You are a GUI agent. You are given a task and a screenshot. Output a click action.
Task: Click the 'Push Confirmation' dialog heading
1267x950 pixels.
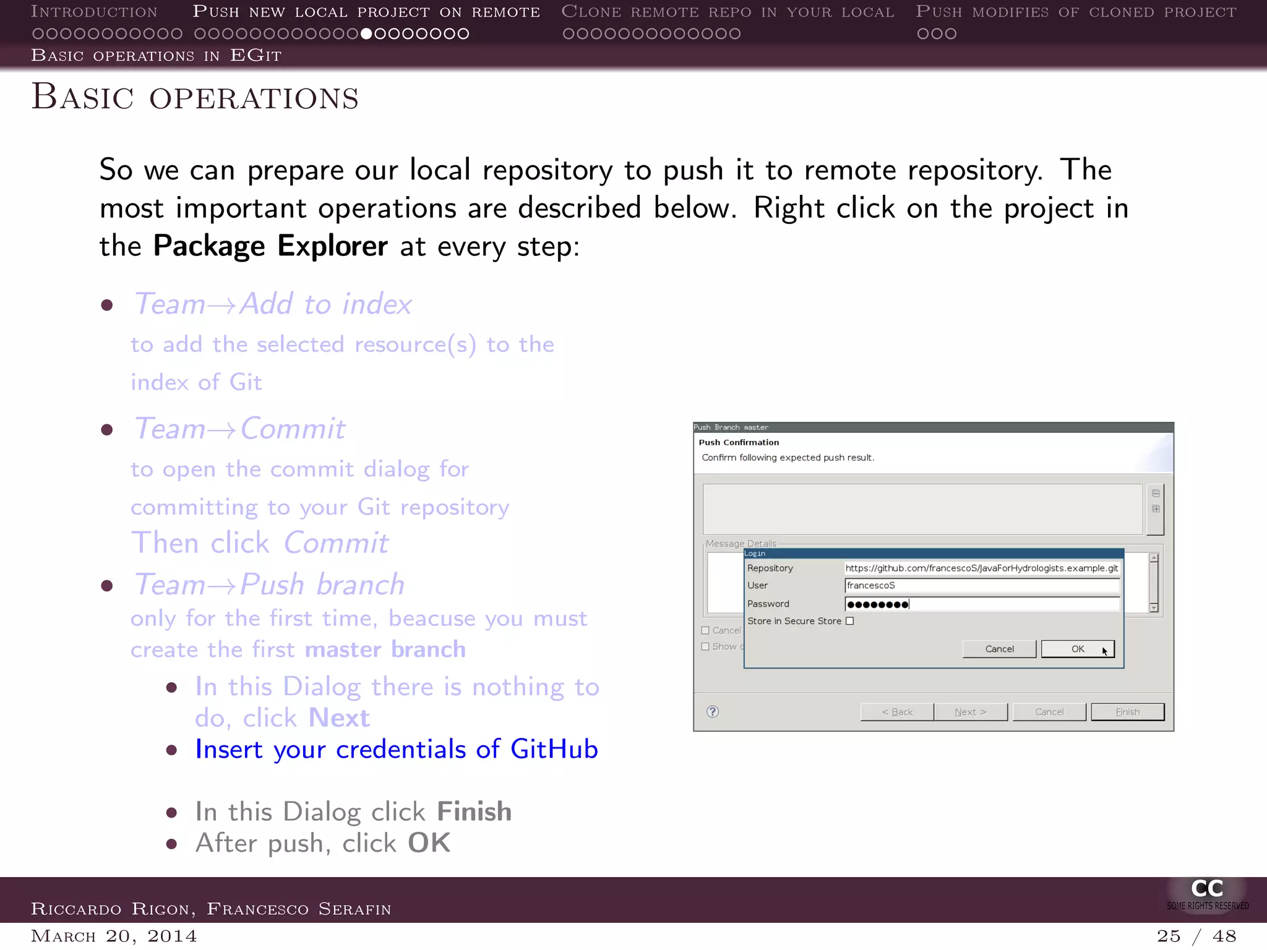[739, 442]
